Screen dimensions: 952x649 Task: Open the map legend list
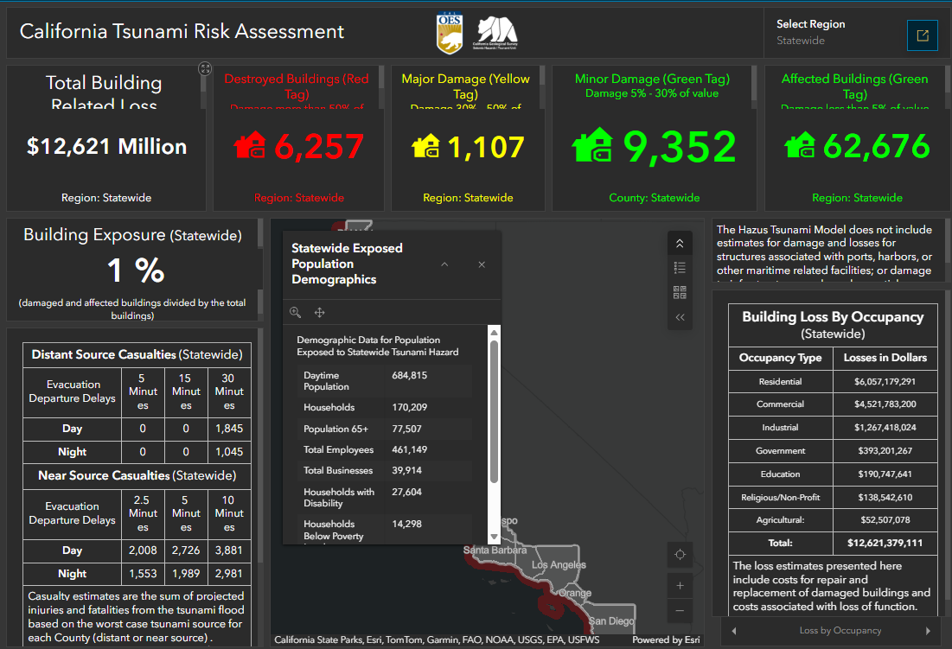(x=680, y=268)
